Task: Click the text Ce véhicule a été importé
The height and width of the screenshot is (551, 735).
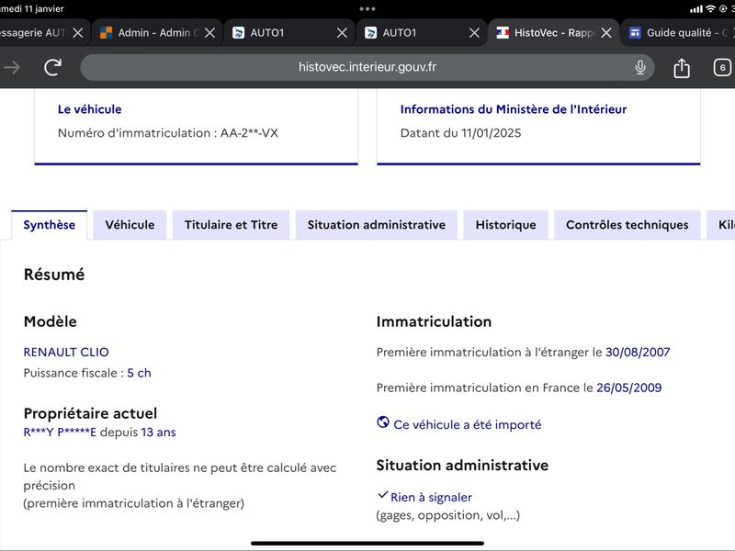Action: point(468,424)
